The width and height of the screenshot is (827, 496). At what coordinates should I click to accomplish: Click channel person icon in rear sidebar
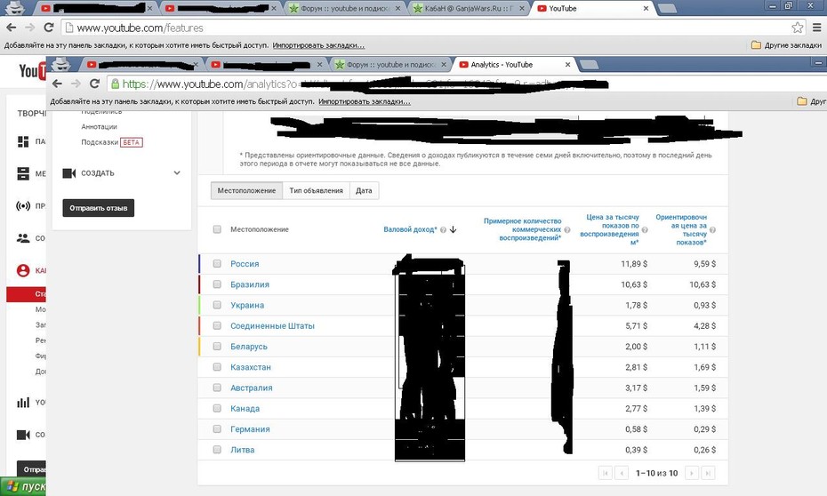pyautogui.click(x=23, y=270)
